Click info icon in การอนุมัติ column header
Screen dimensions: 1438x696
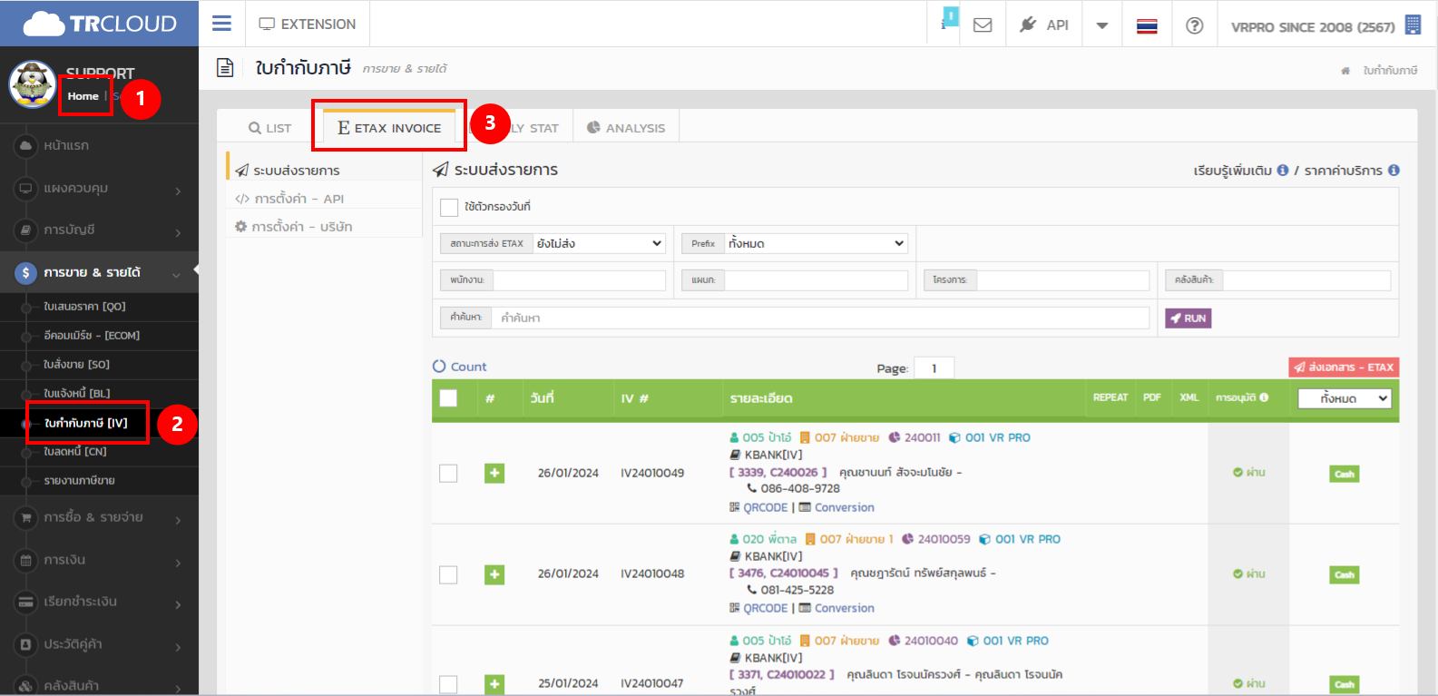tap(1264, 397)
